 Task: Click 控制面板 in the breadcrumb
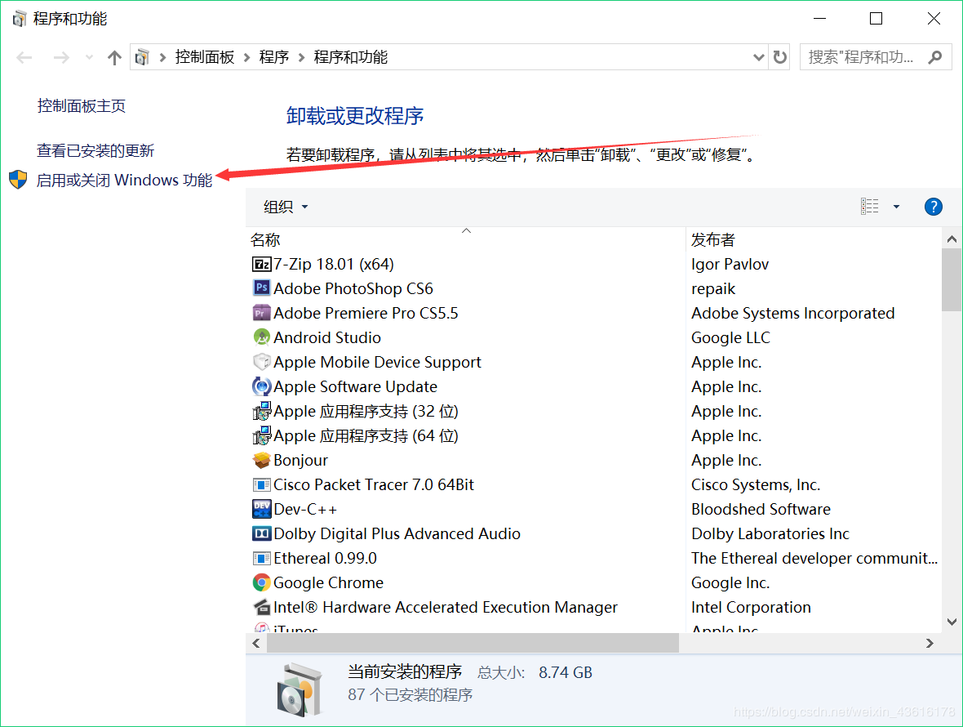click(205, 57)
